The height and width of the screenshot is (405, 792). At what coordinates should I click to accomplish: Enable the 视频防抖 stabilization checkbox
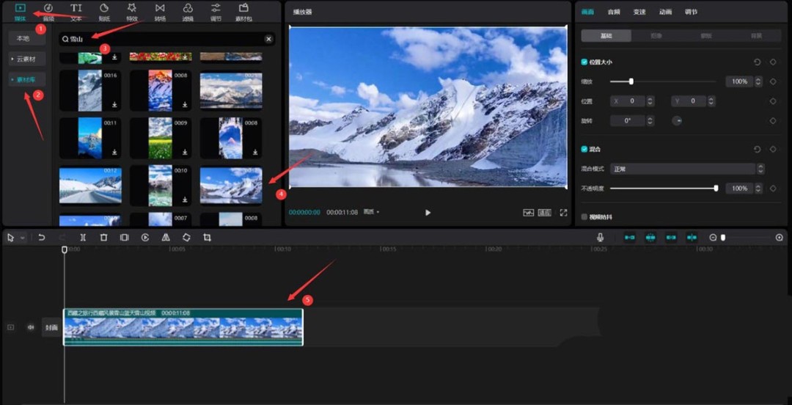[x=584, y=217]
